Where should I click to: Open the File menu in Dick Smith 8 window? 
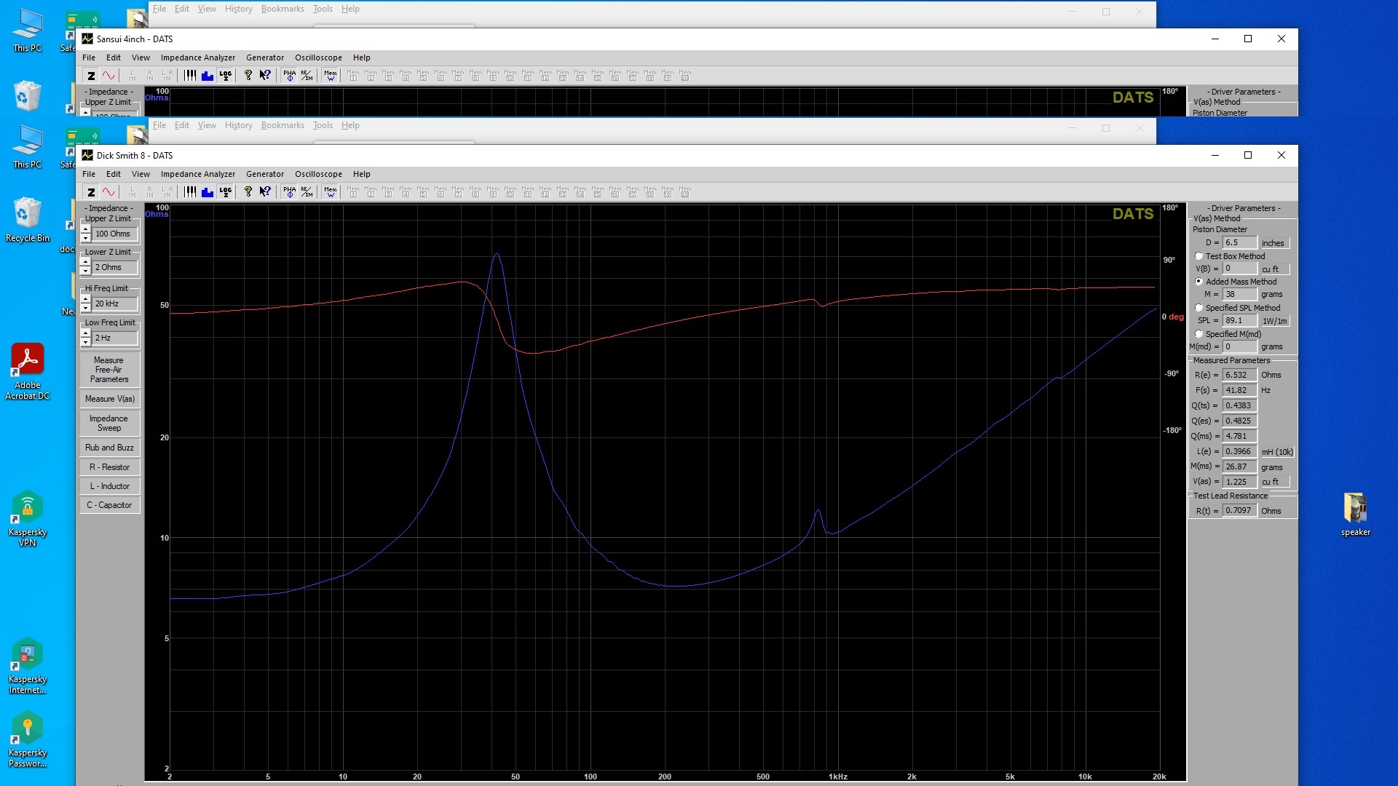pyautogui.click(x=89, y=174)
